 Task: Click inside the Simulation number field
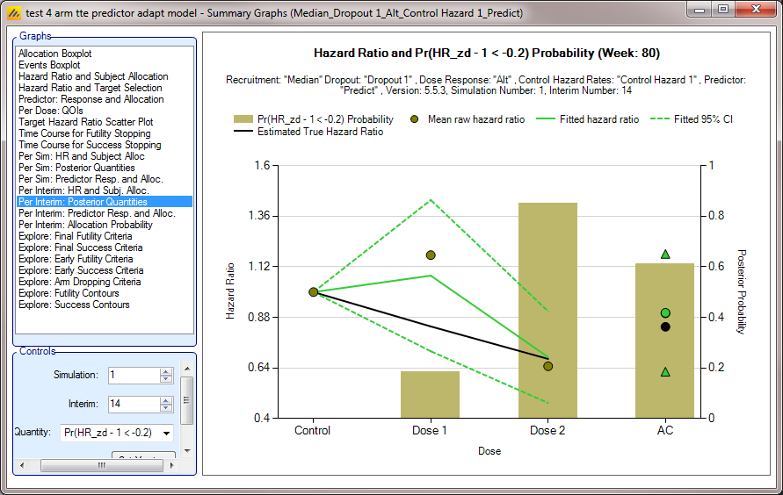click(x=134, y=376)
